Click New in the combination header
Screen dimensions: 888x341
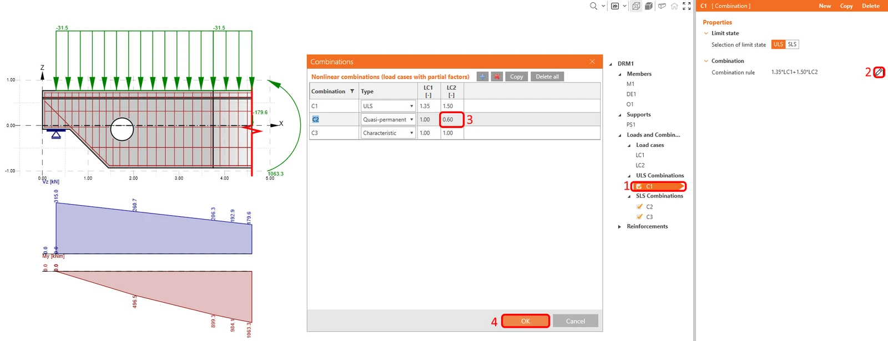coord(825,6)
